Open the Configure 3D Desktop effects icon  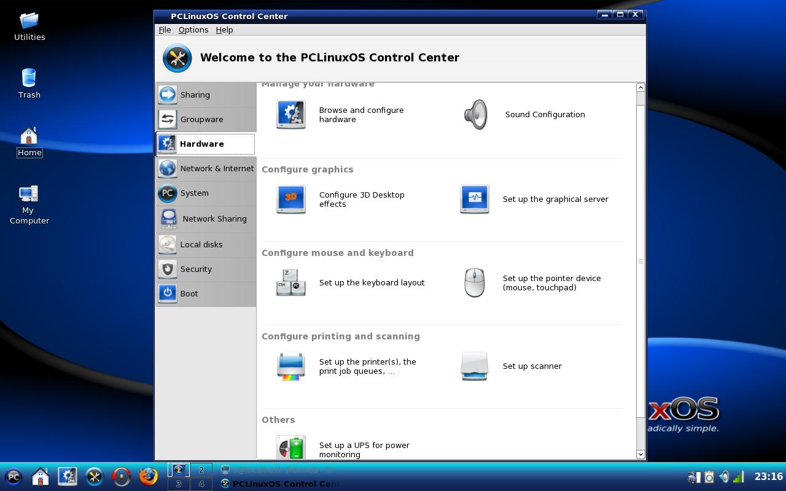(x=291, y=199)
